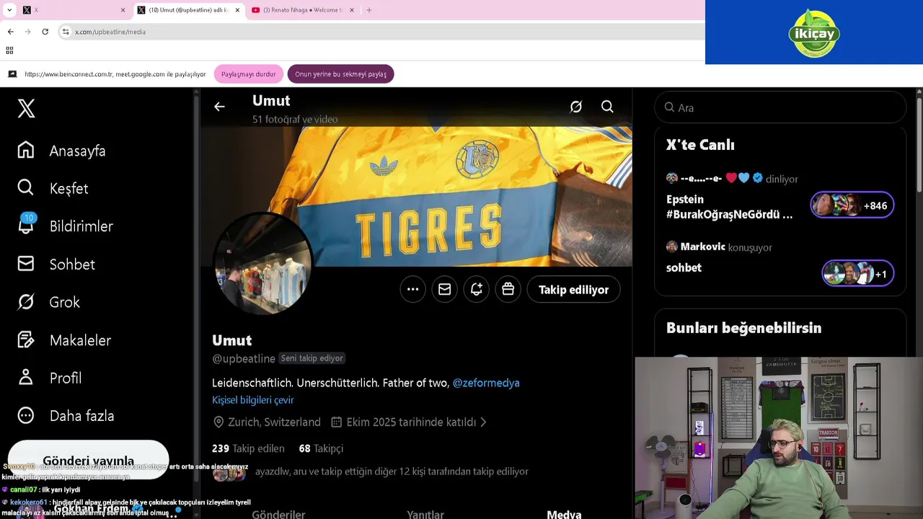The height and width of the screenshot is (519, 923).
Task: Open apps grid icon in bookmarks bar
Action: [9, 50]
